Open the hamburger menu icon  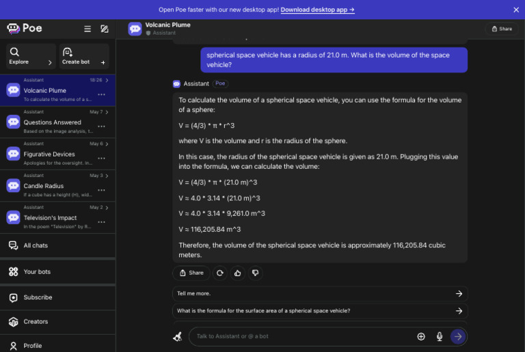click(87, 29)
